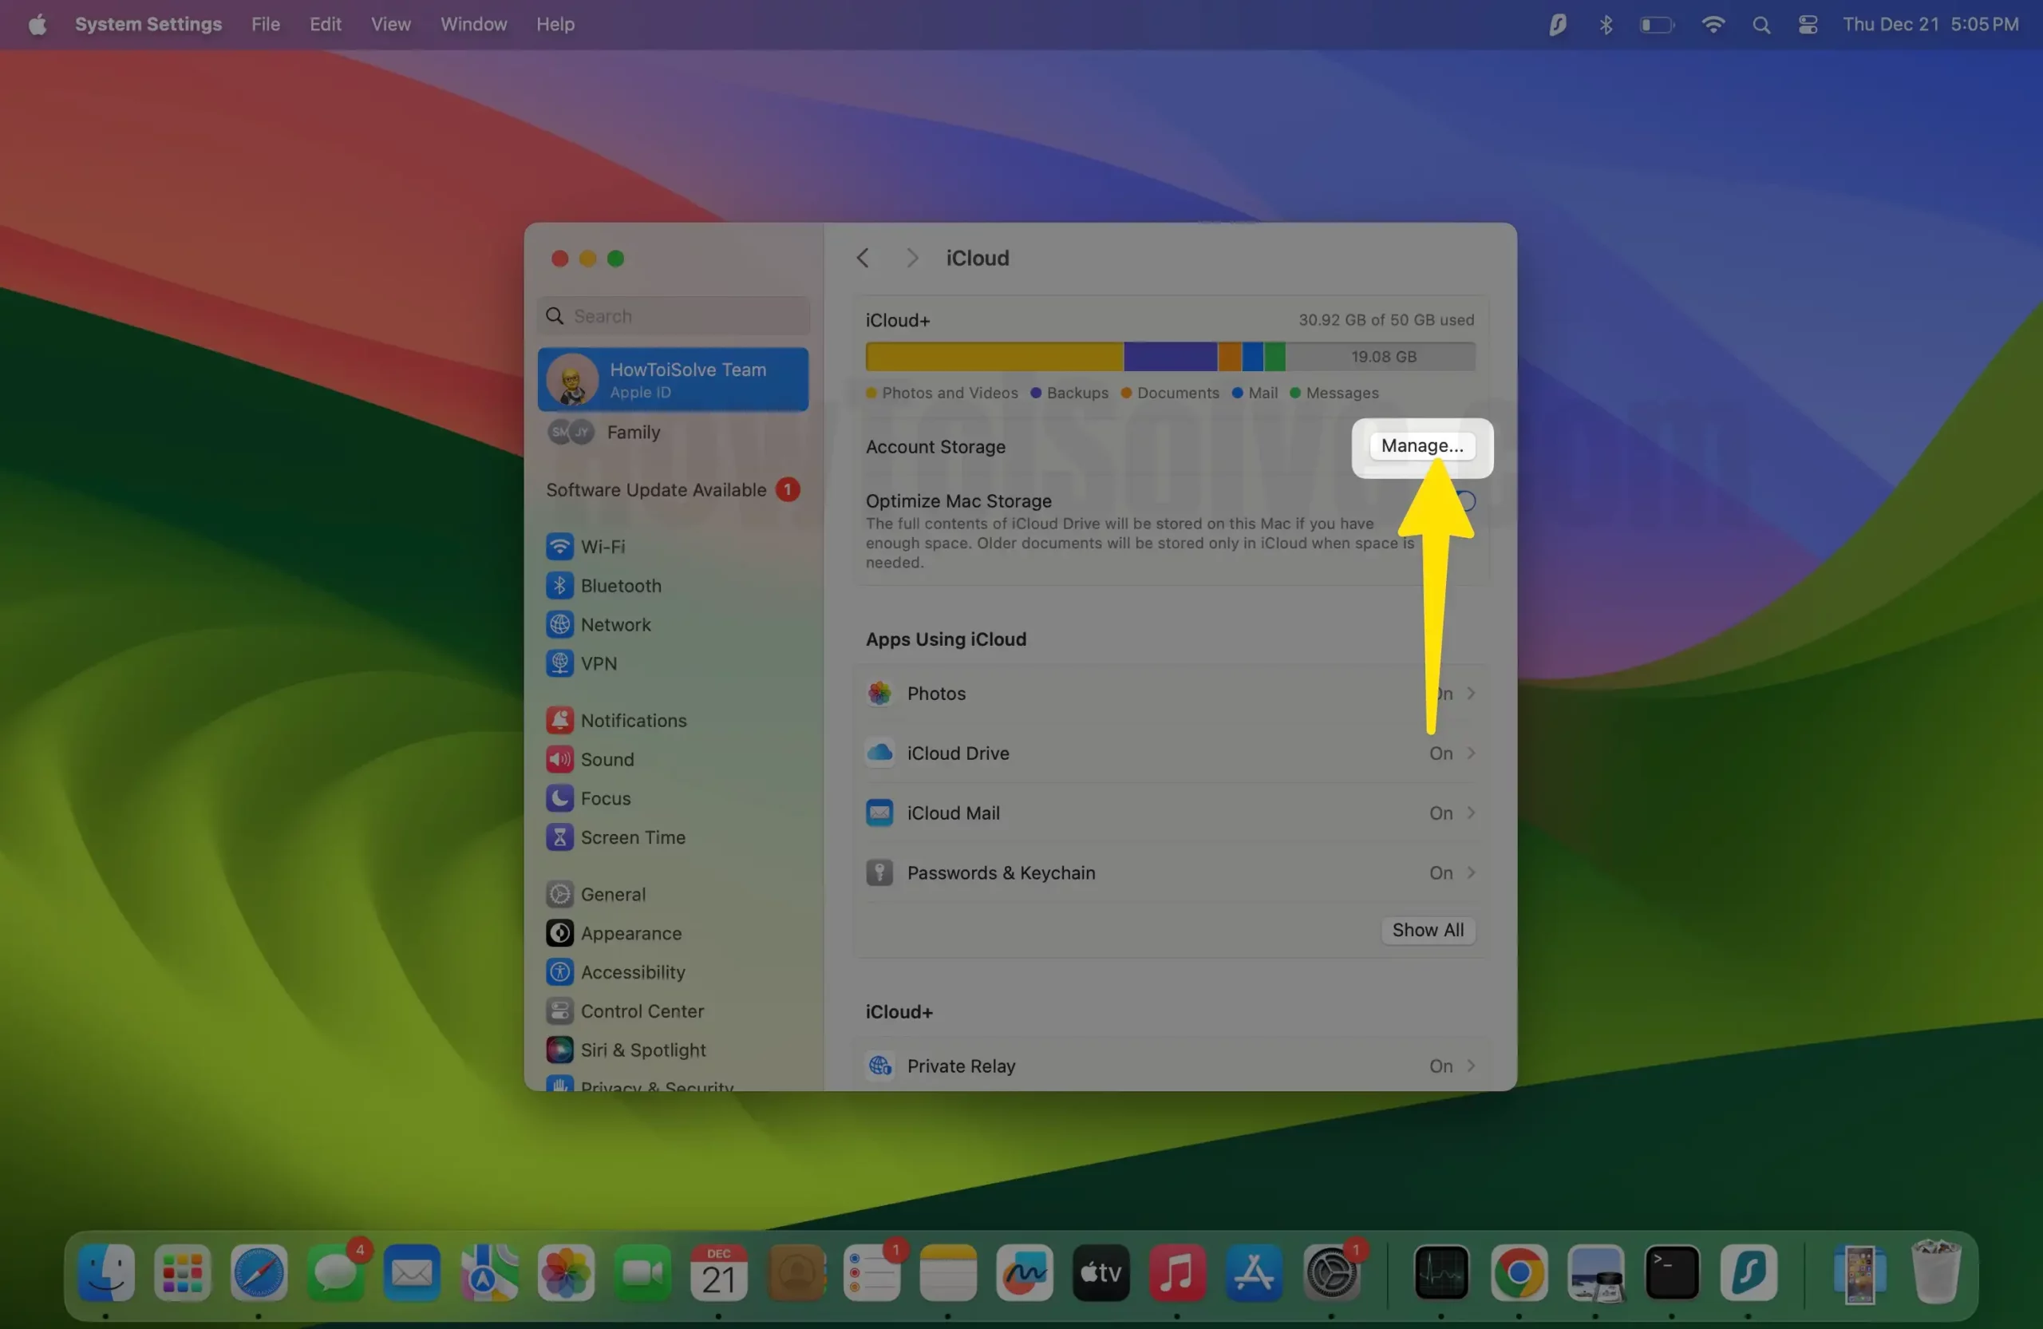Open Family settings in sidebar

[x=673, y=432]
